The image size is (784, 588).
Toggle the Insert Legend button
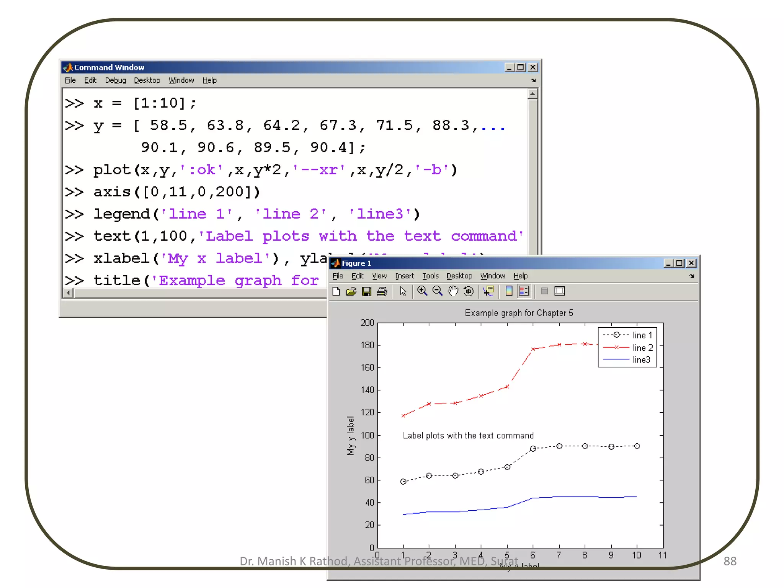tap(524, 291)
